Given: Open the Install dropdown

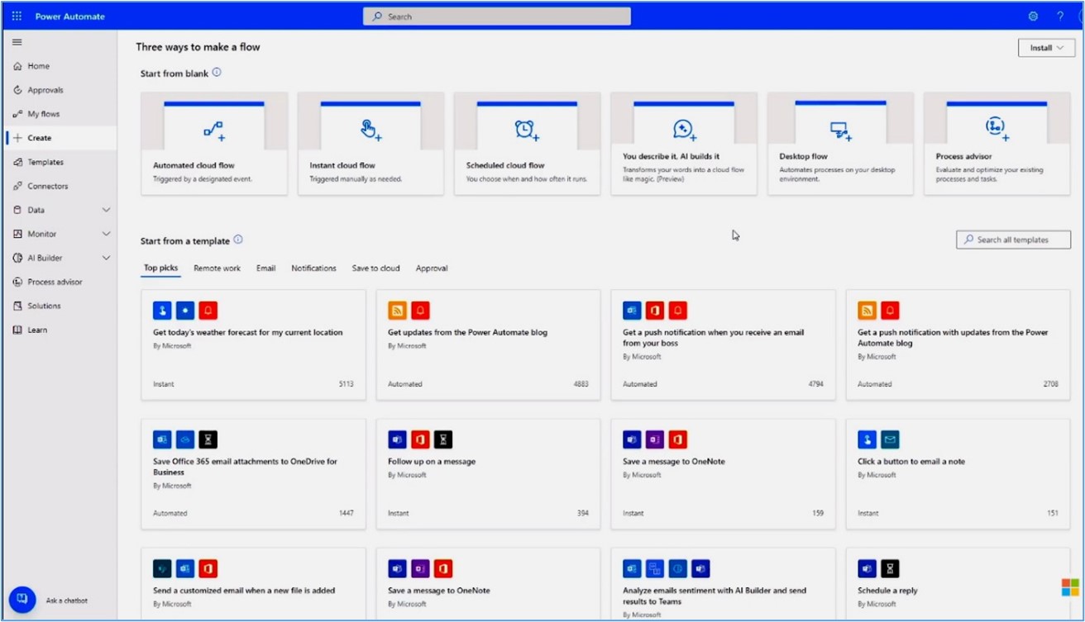Looking at the screenshot, I should 1046,48.
